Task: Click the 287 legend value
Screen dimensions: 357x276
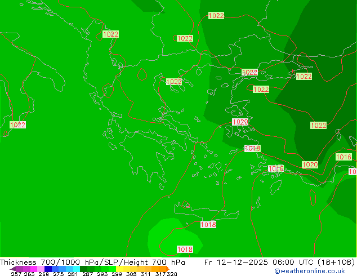Action: click(x=88, y=274)
